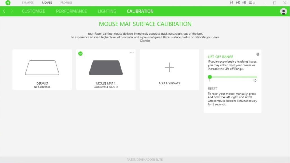This screenshot has width=290, height=163.
Task: Dismiss the calibration info message
Action: coord(145,41)
